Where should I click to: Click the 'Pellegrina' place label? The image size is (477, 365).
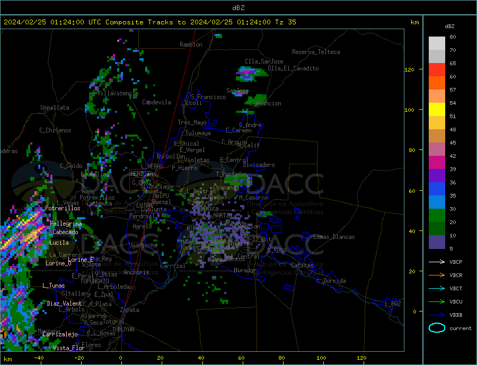66,224
